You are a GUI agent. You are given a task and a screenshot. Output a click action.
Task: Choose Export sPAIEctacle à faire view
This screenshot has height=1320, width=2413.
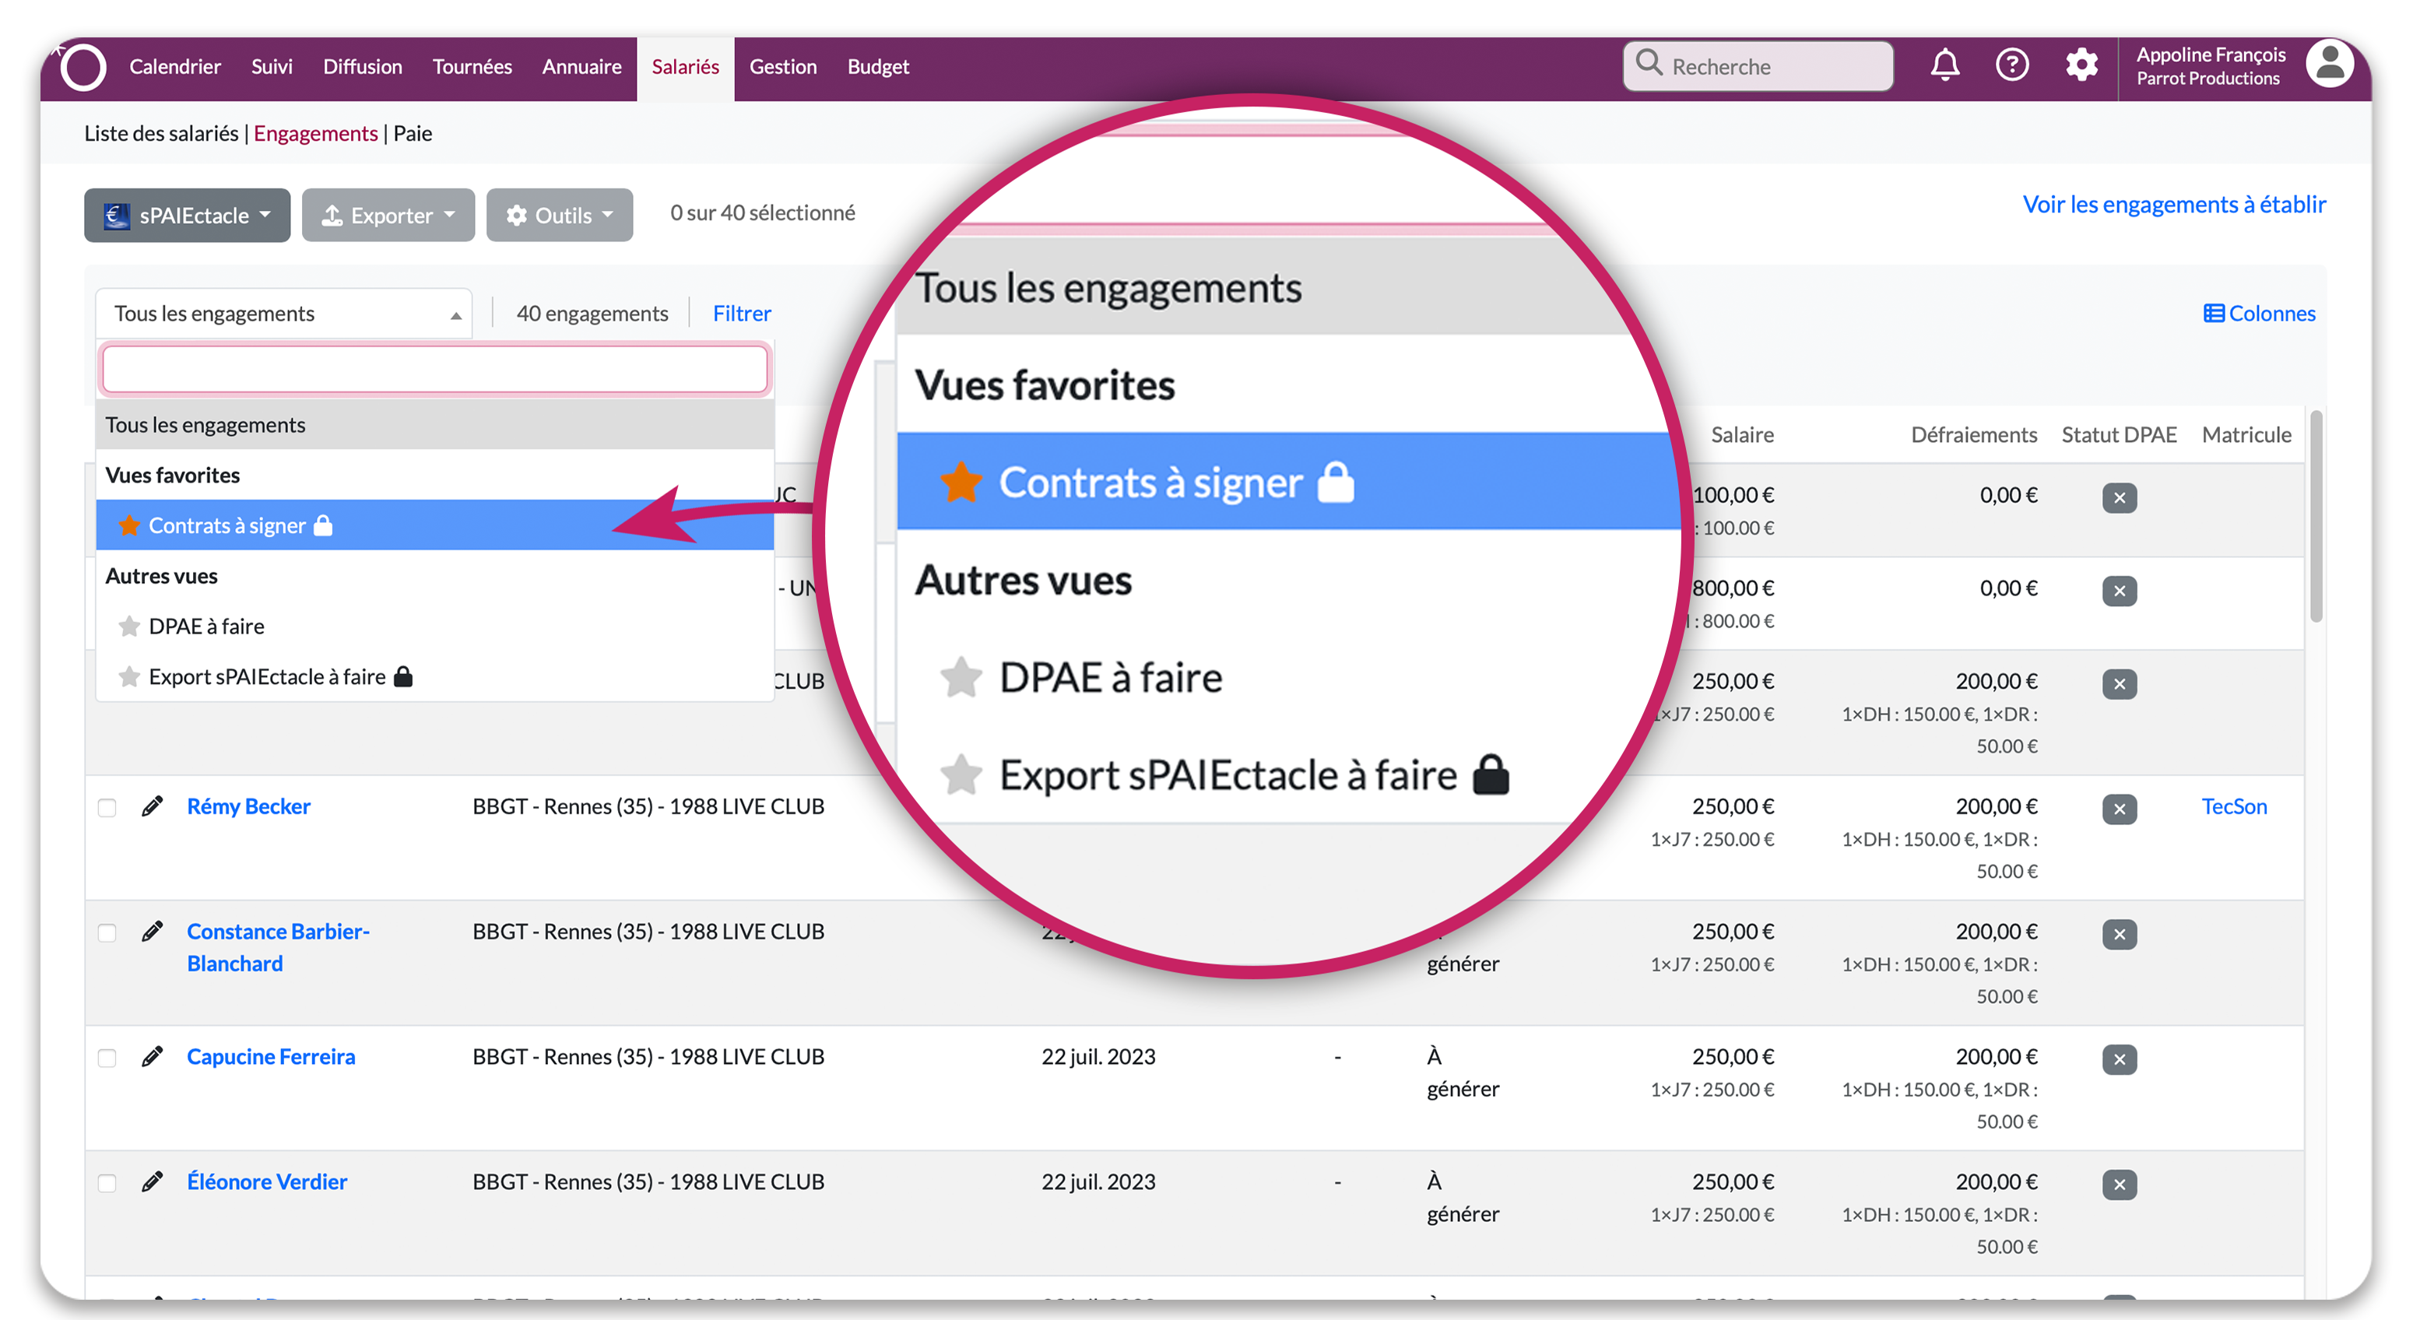(x=434, y=676)
